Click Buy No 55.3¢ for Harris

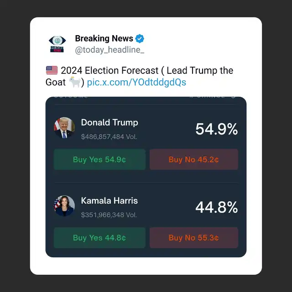194,238
